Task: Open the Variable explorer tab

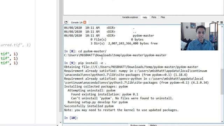Action: point(130,17)
